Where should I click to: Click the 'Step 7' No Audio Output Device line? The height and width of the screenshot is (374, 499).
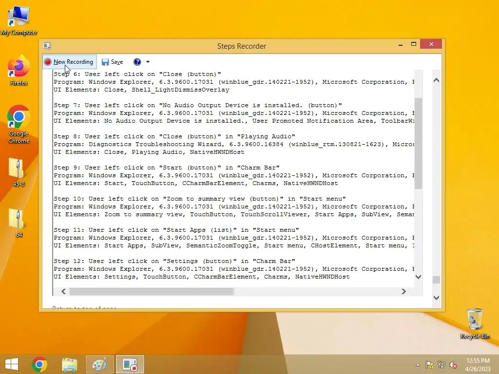click(198, 105)
